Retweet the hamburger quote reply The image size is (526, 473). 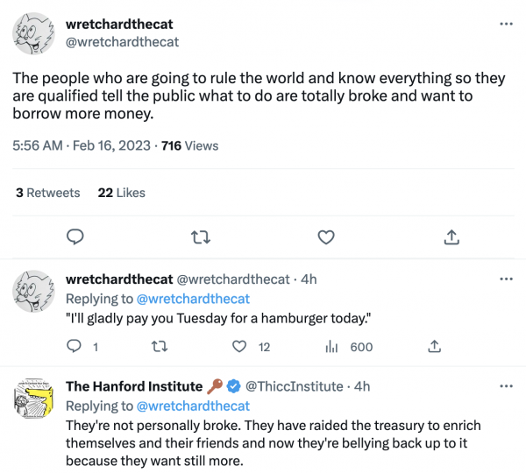[x=159, y=347]
